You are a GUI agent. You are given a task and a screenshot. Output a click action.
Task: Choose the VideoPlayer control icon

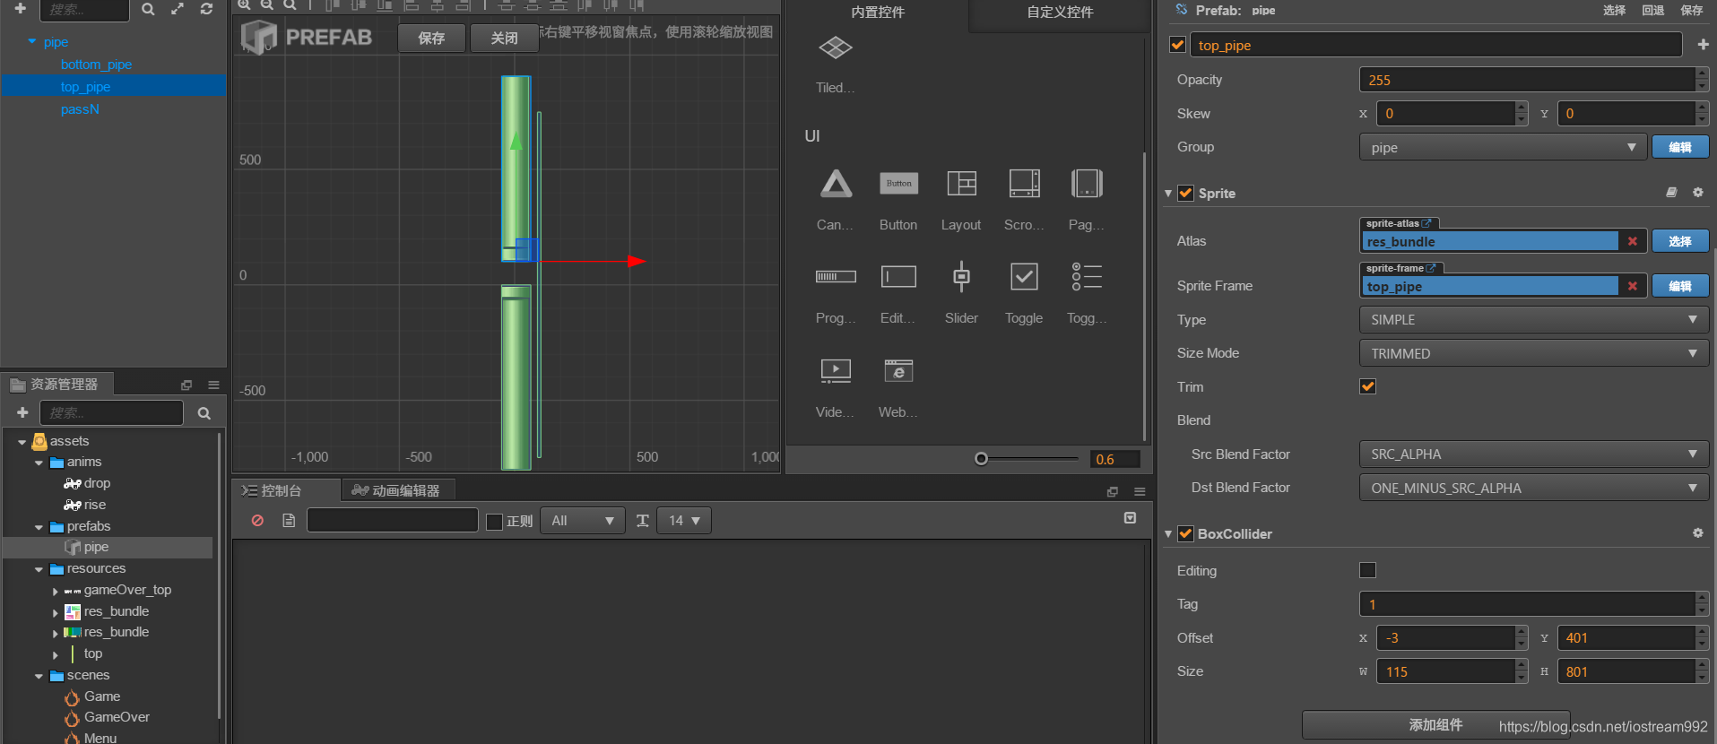pyautogui.click(x=836, y=370)
